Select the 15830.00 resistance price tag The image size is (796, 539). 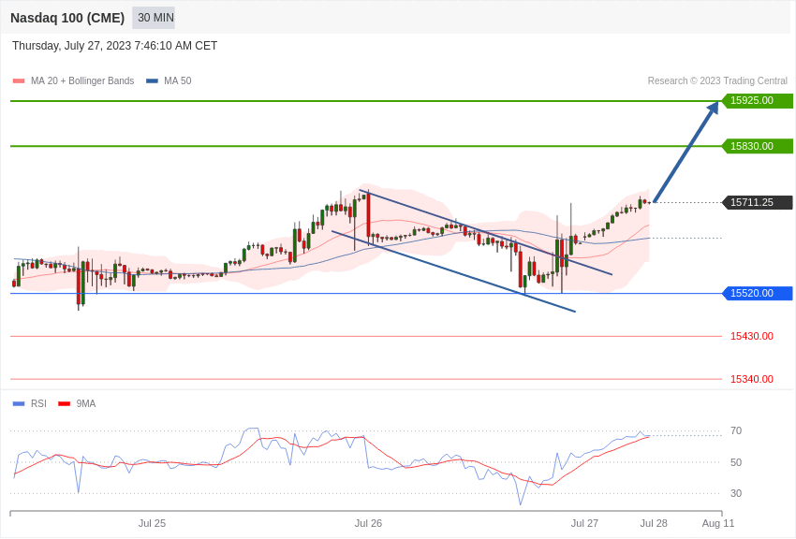click(757, 146)
